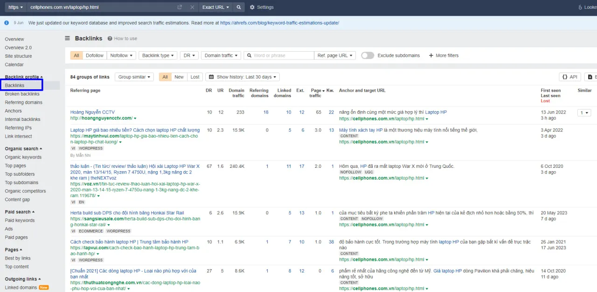Expand the Backlink type dropdown
The height and width of the screenshot is (292, 597).
158,55
